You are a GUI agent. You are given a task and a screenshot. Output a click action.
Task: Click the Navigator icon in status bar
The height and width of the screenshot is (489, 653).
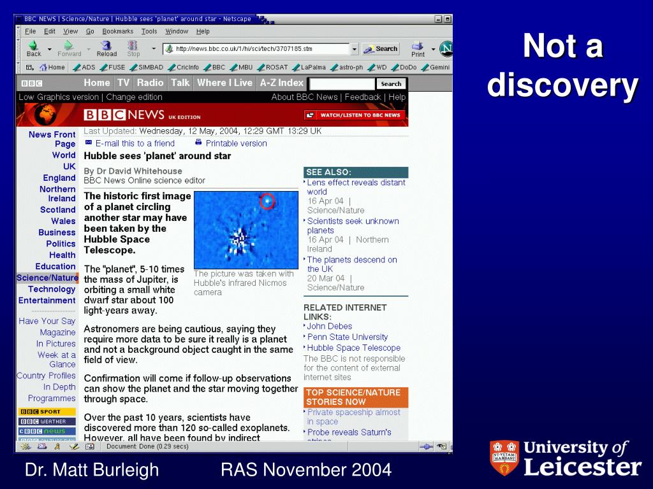coord(26,446)
